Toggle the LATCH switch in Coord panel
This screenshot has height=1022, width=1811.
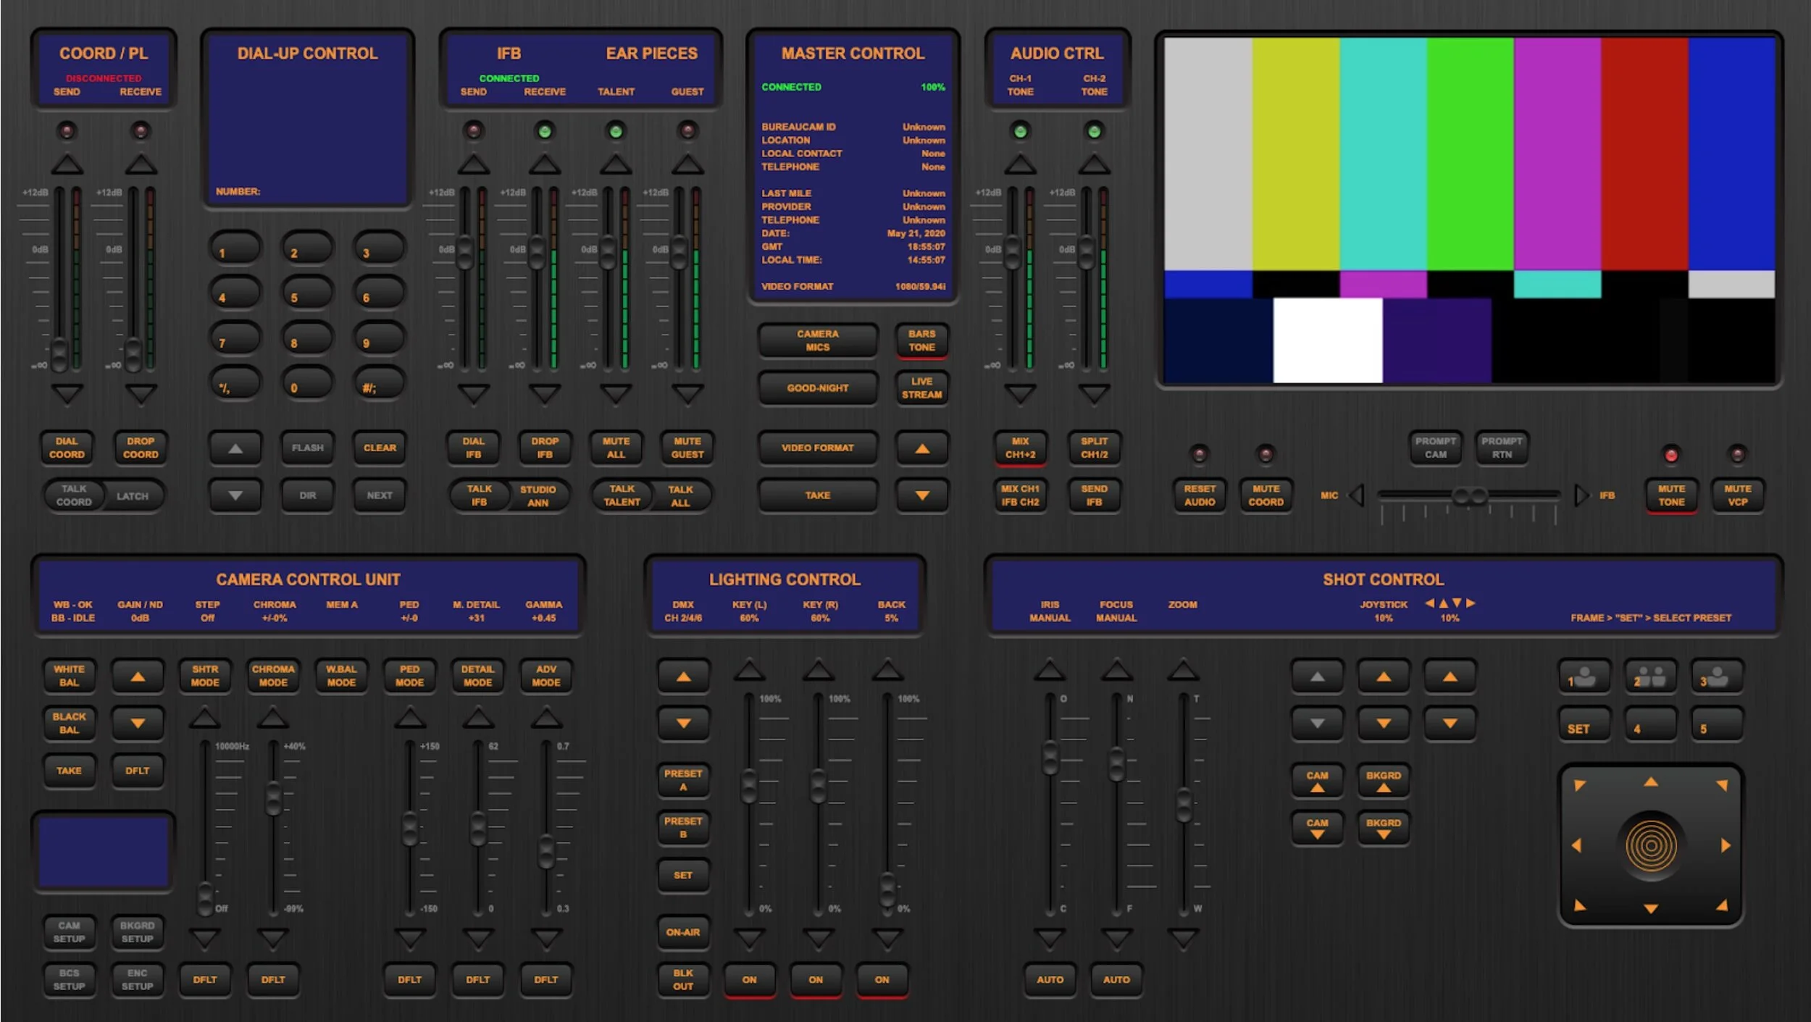click(133, 496)
